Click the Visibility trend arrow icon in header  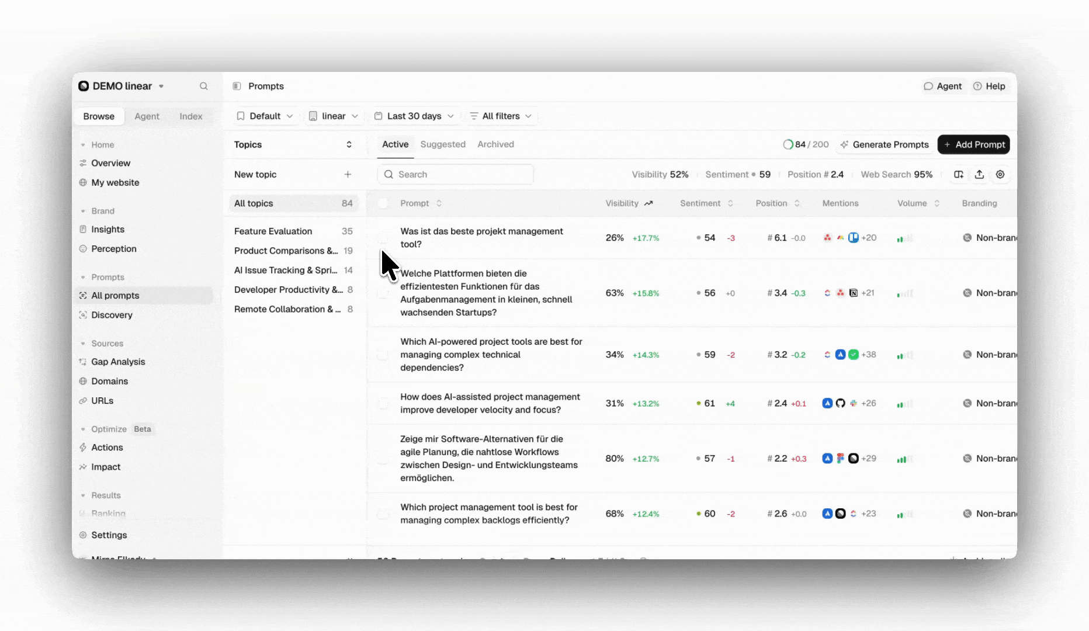pos(648,203)
